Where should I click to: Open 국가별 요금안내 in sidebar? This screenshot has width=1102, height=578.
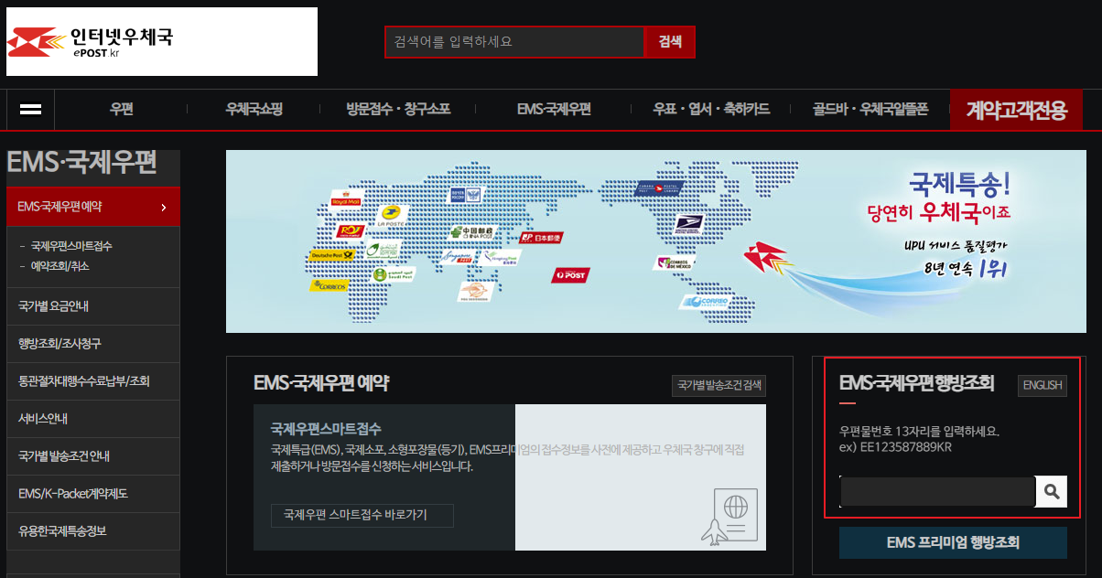[93, 306]
